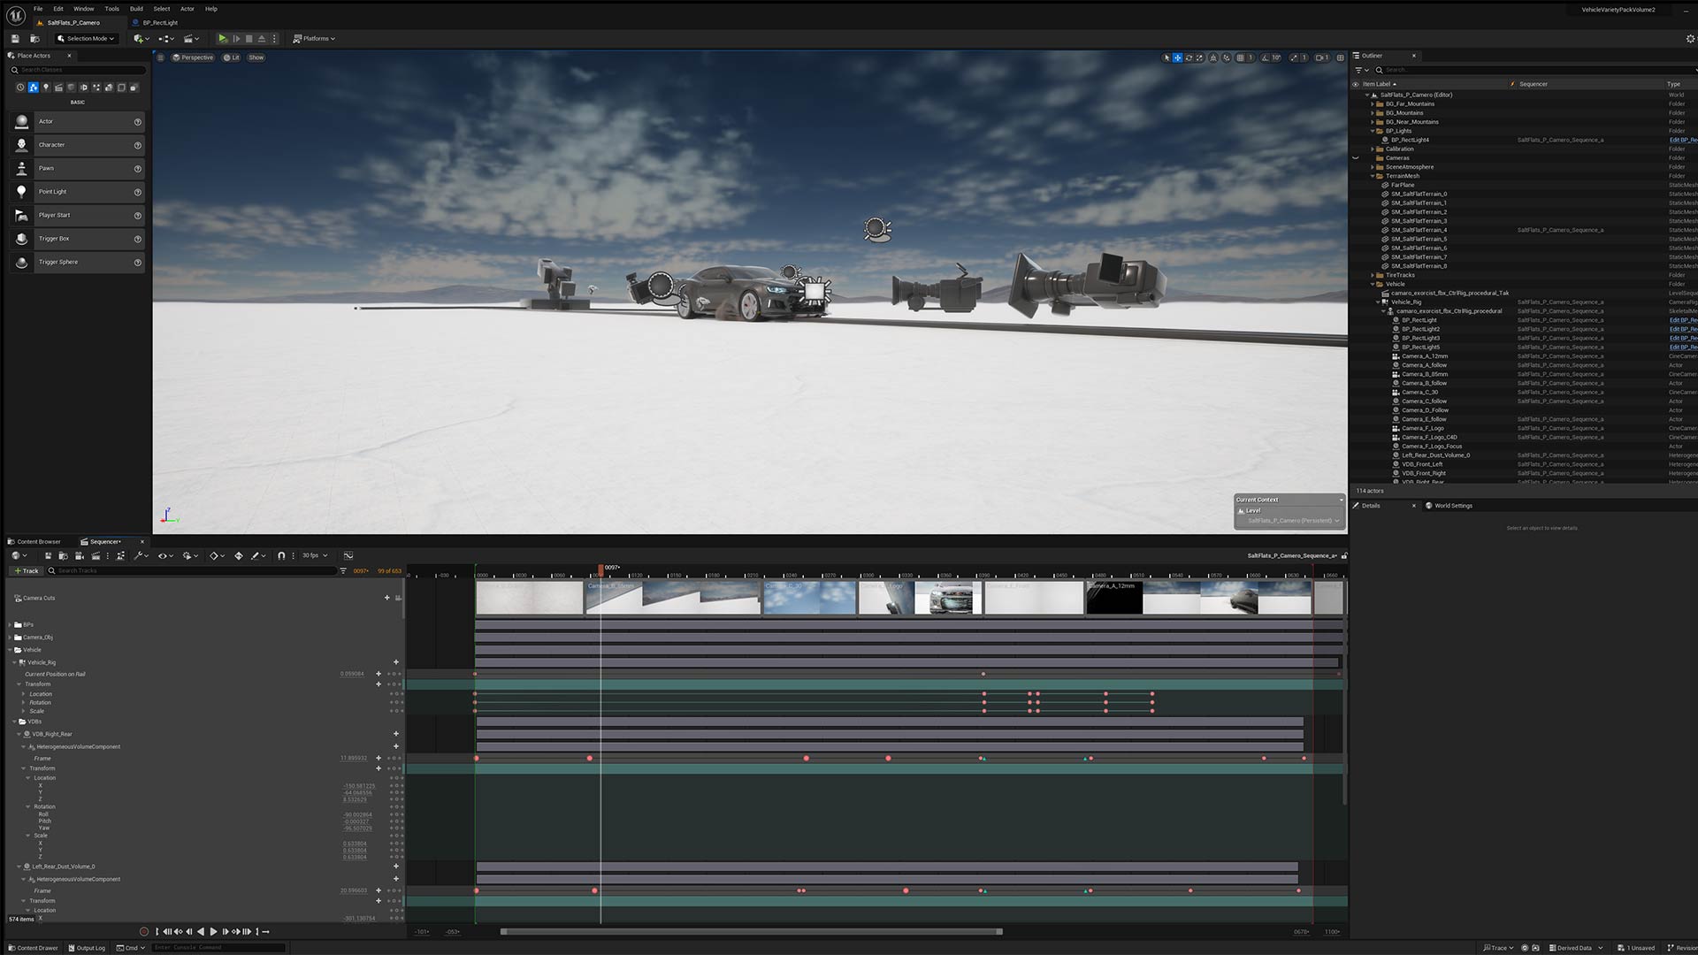The image size is (1698, 955).
Task: Select the Translate gizmo tool in viewport
Action: click(1177, 57)
